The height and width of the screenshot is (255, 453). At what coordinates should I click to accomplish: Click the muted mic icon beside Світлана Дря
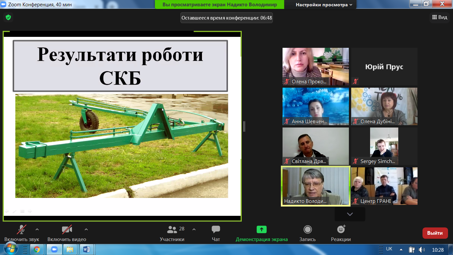(x=287, y=161)
